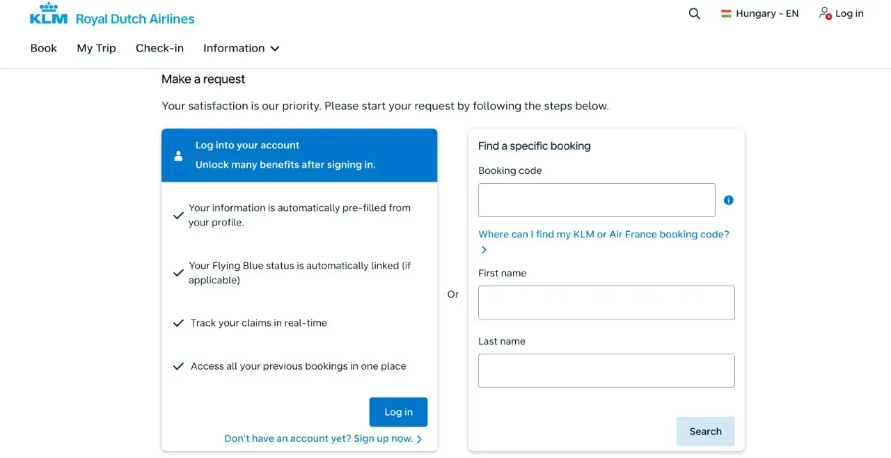Click the arrow after Sign up now
Viewport: 891px width, 458px height.
coord(419,439)
